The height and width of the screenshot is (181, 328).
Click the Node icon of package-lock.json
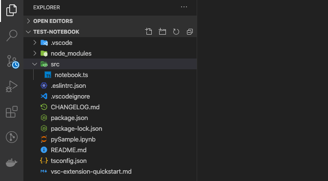(x=44, y=128)
